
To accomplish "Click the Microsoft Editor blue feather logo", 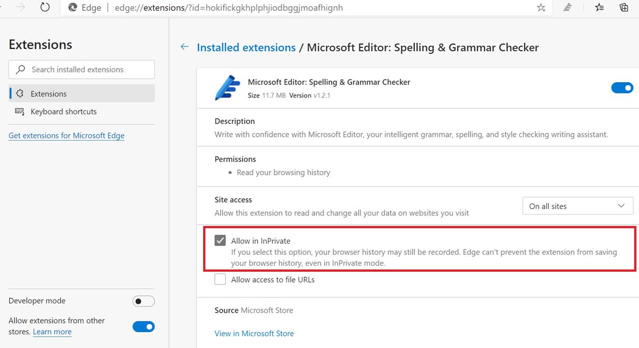I will point(227,87).
